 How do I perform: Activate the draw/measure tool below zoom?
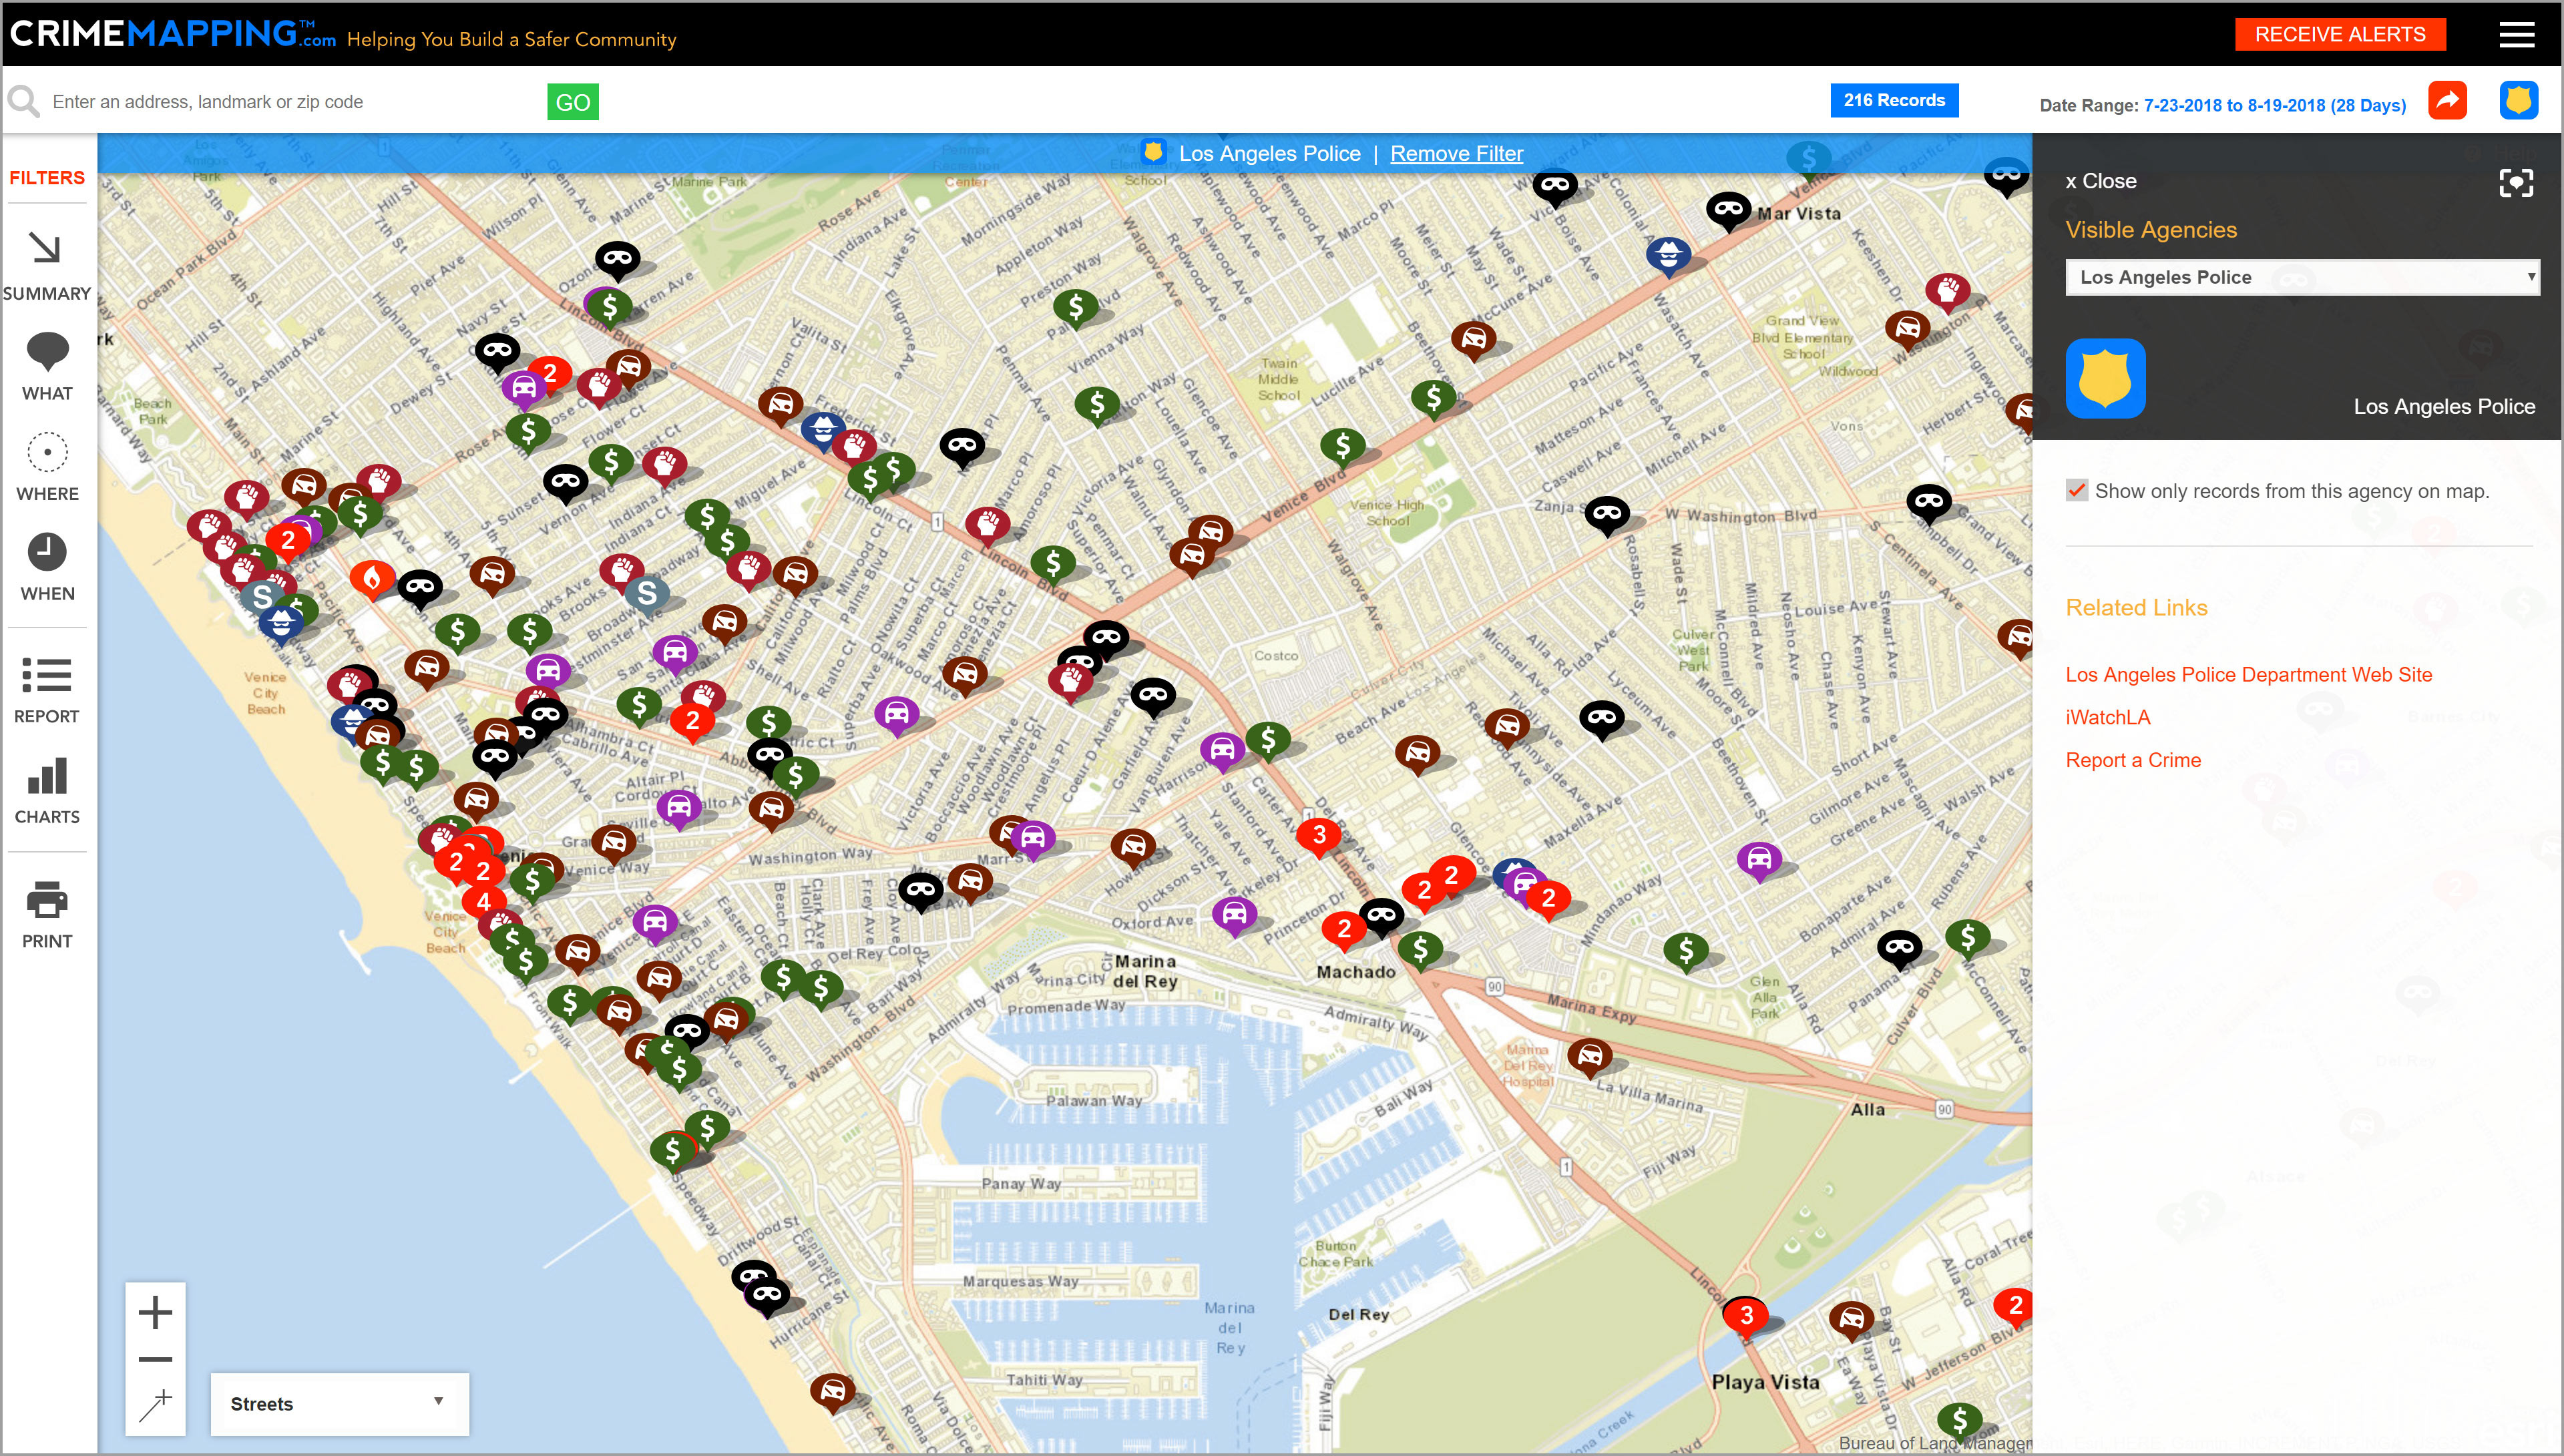[x=155, y=1405]
